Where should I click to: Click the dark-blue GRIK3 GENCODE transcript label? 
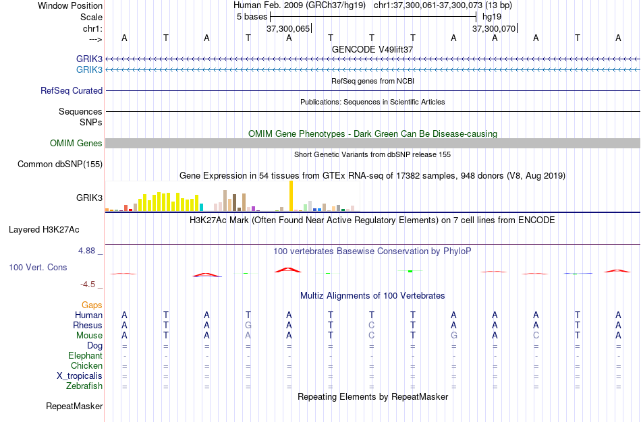[89, 59]
